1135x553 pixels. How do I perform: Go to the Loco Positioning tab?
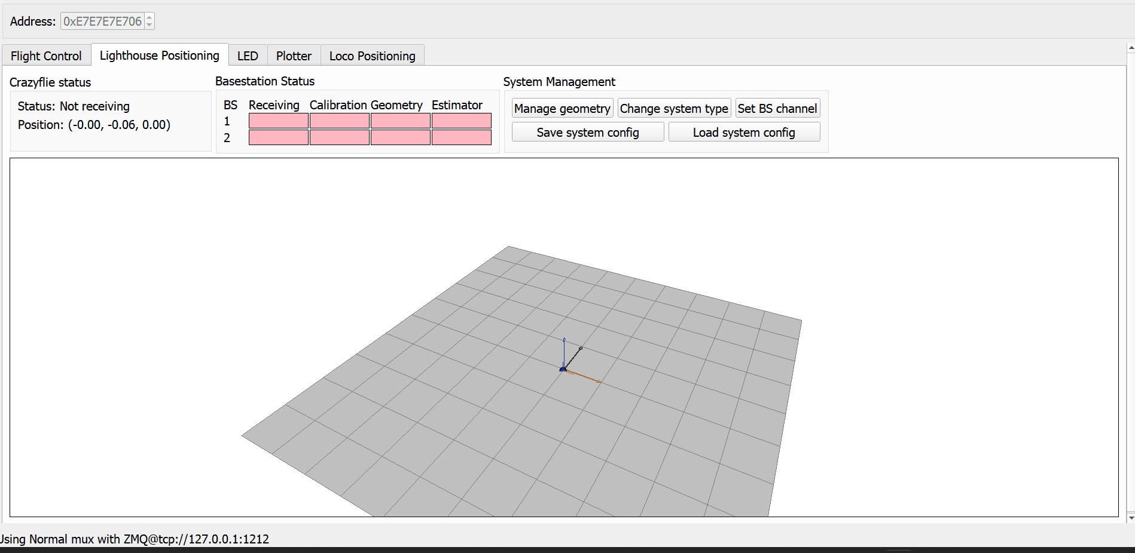(372, 56)
